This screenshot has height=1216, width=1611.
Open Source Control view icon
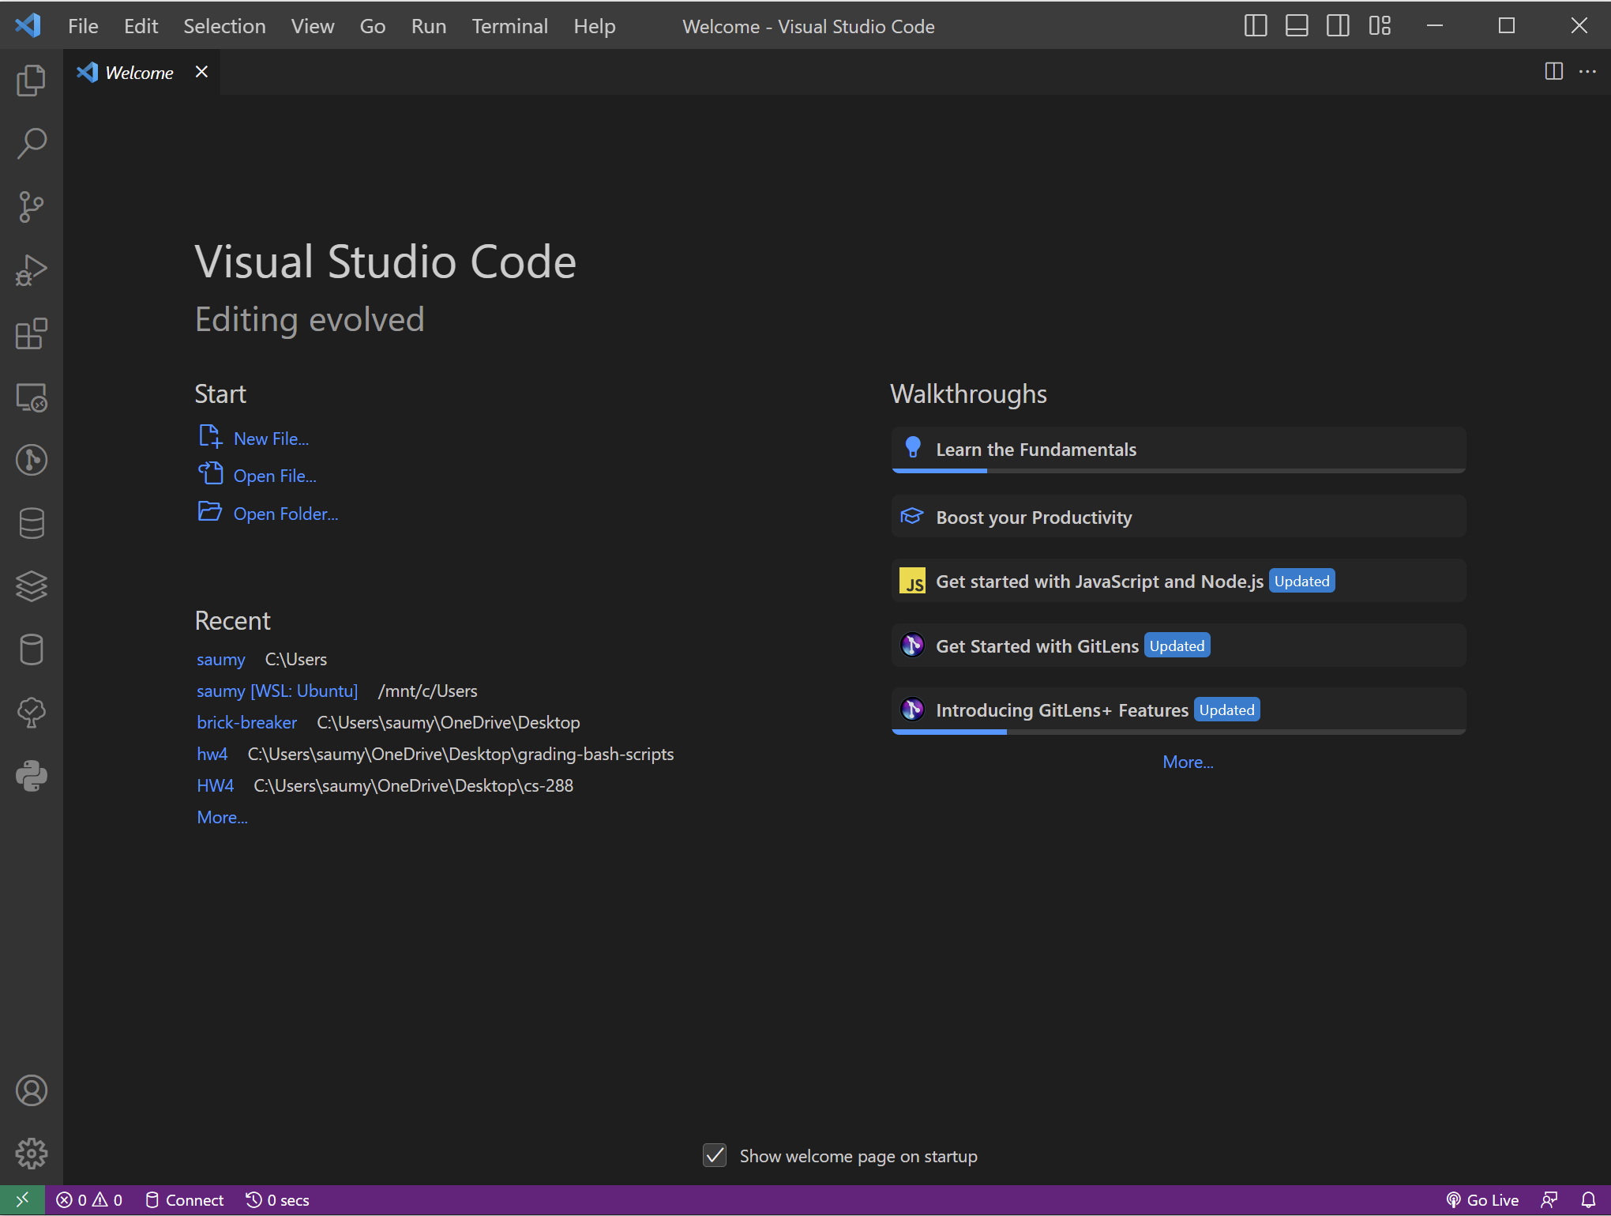tap(32, 207)
